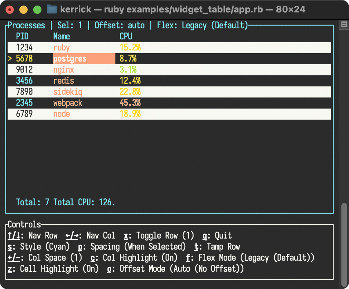
Task: Click CPU value 12.4%
Action: [130, 81]
